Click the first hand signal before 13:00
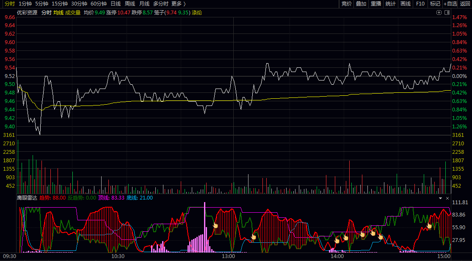Screen dimensions: 472x261 click(x=215, y=225)
